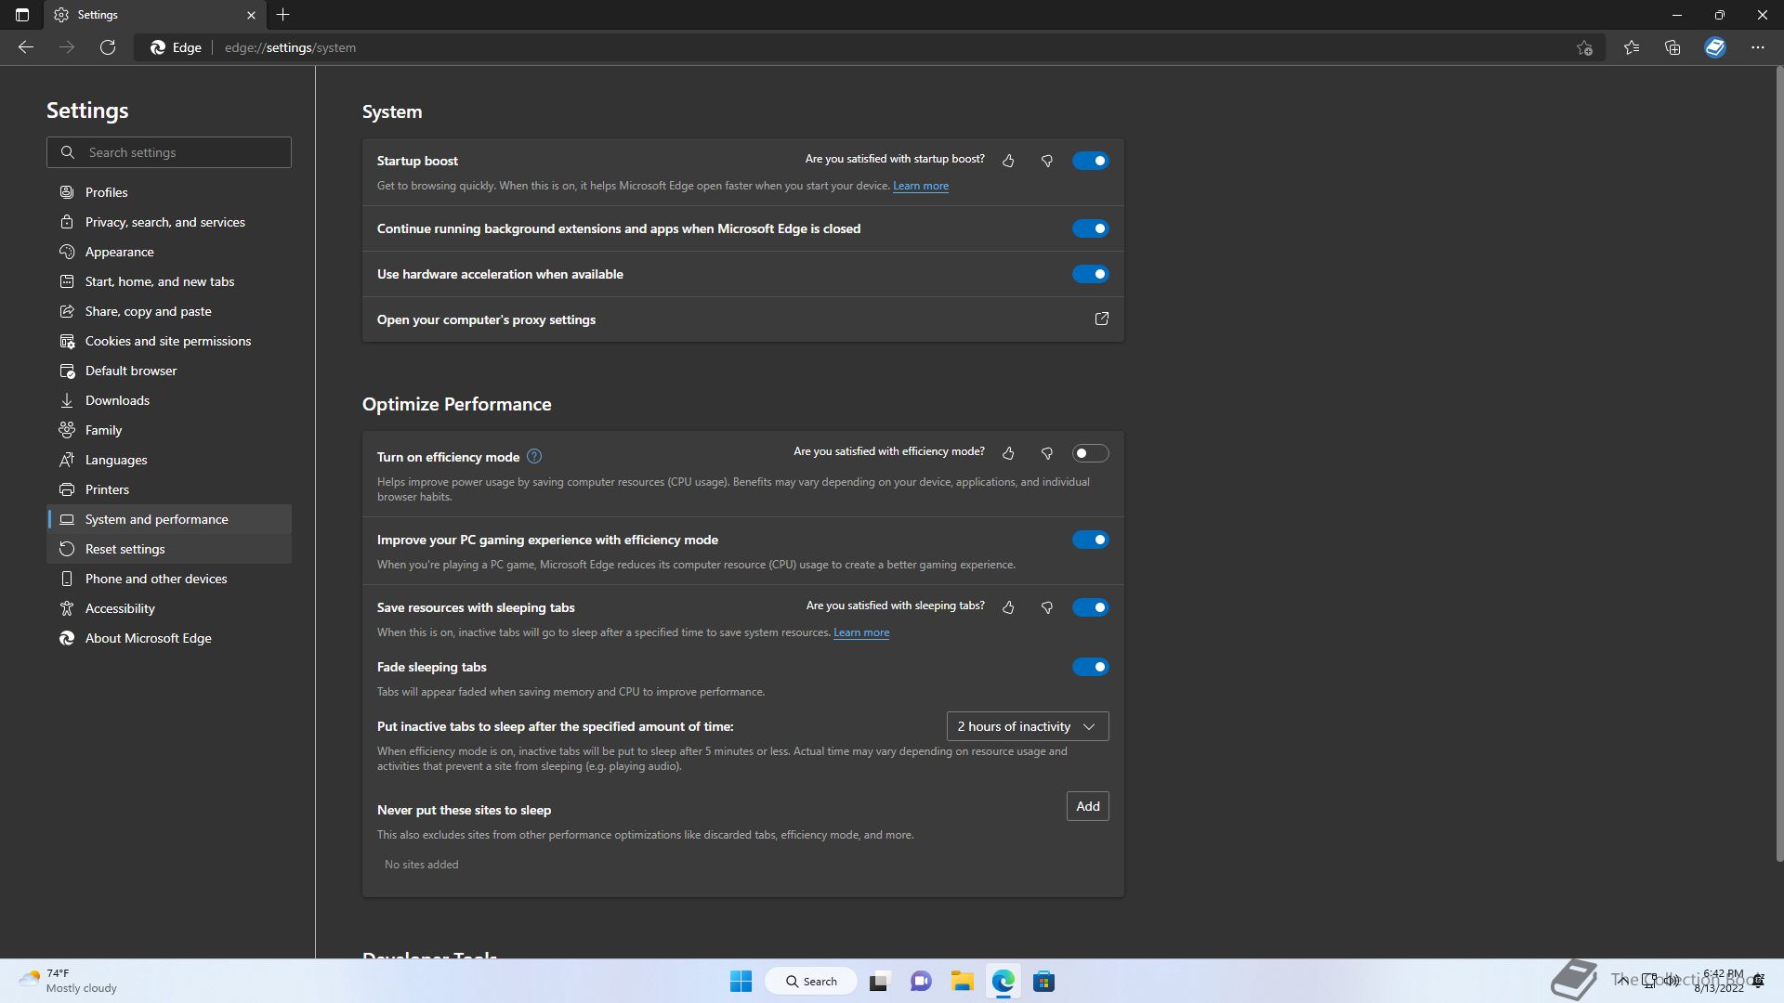Go to Privacy, search, and services

(x=169, y=222)
